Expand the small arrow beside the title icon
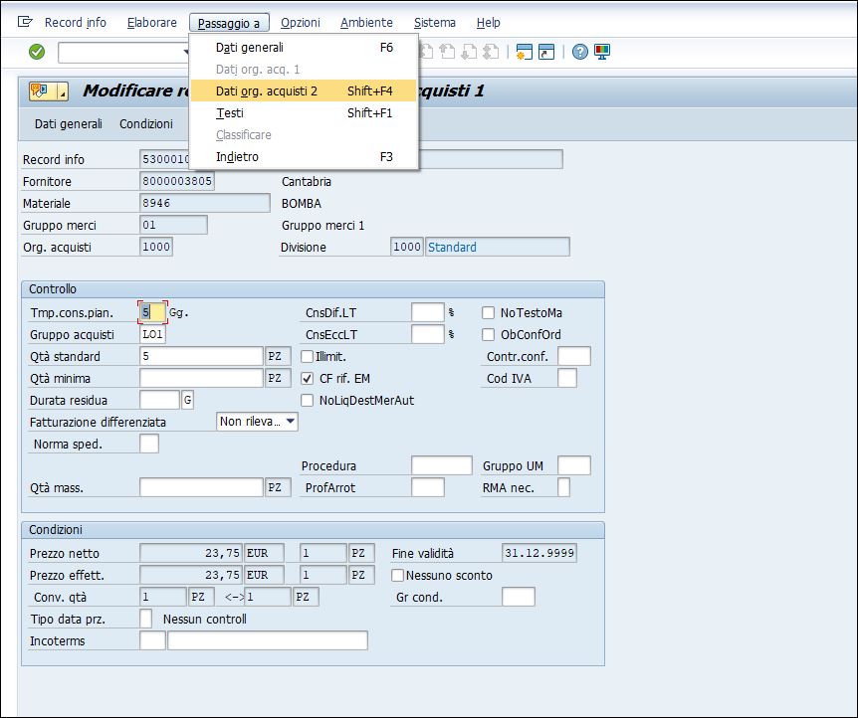The height and width of the screenshot is (718, 858). point(63,91)
